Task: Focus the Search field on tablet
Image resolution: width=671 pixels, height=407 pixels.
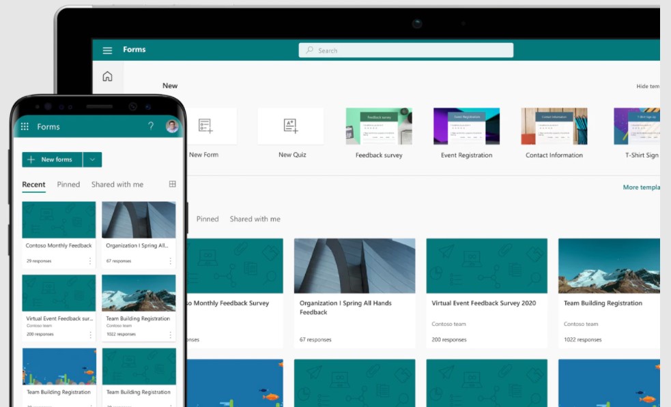Action: click(405, 50)
